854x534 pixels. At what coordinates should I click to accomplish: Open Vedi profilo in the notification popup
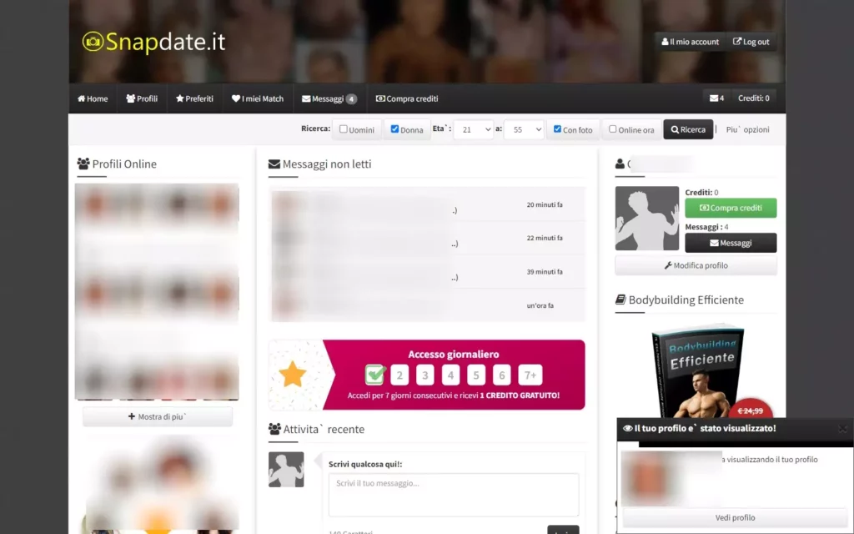[x=735, y=517]
